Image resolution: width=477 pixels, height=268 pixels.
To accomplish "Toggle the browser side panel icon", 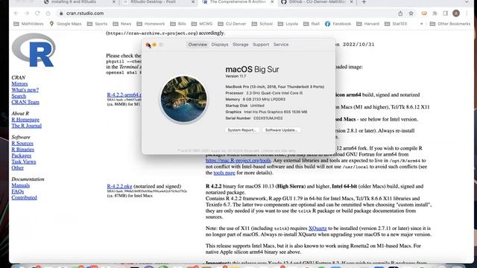I will [x=446, y=13].
